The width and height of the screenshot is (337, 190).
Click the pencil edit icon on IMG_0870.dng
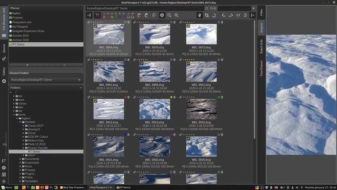(x=135, y=22)
